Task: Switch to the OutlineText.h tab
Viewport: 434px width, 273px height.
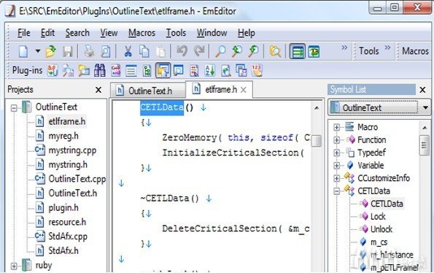Action: [147, 91]
